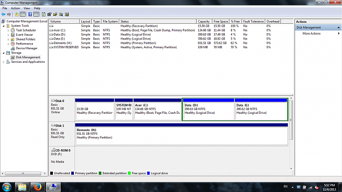This screenshot has height=192, width=342.
Task: Click the power plug tray icon
Action: (305, 187)
